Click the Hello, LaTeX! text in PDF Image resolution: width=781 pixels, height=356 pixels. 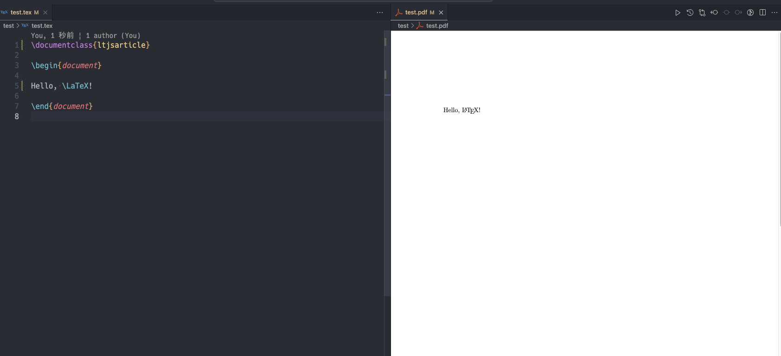(x=461, y=110)
